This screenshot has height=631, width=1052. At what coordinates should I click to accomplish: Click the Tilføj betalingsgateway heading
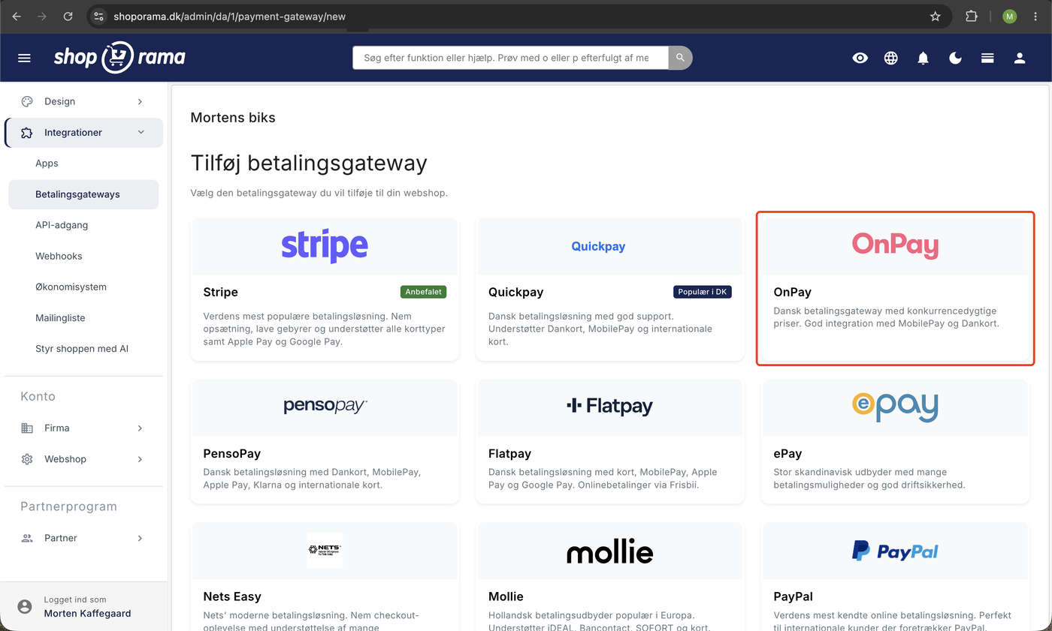click(x=309, y=163)
